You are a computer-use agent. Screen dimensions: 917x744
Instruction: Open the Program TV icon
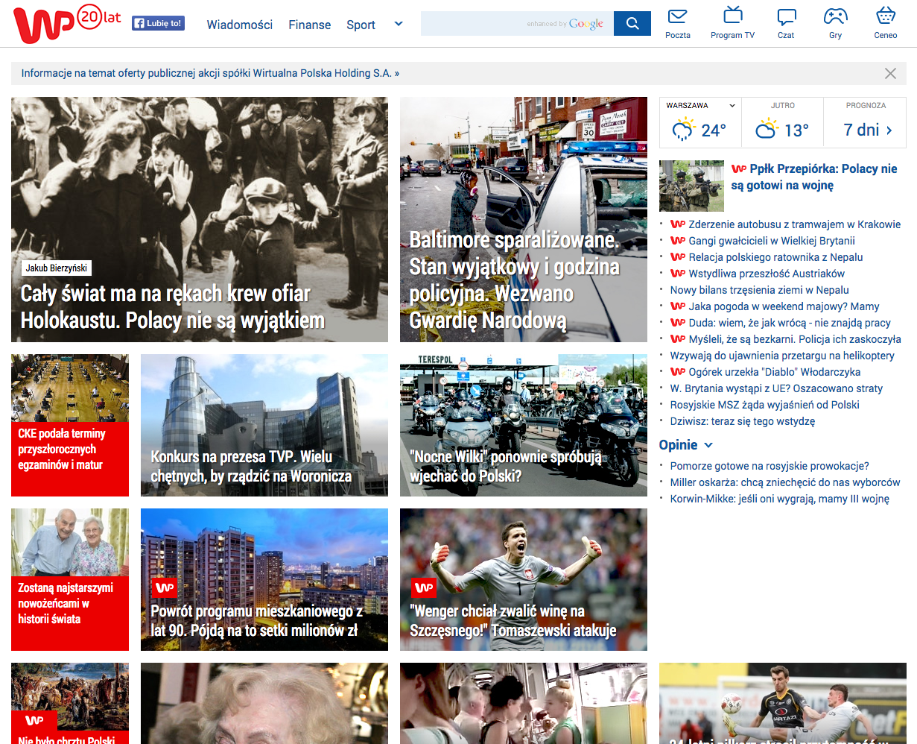[732, 17]
